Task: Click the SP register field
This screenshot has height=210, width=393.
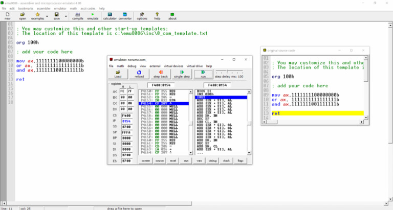Action: coord(126,132)
